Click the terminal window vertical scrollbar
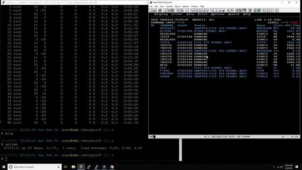This screenshot has width=302, height=170. point(180,149)
